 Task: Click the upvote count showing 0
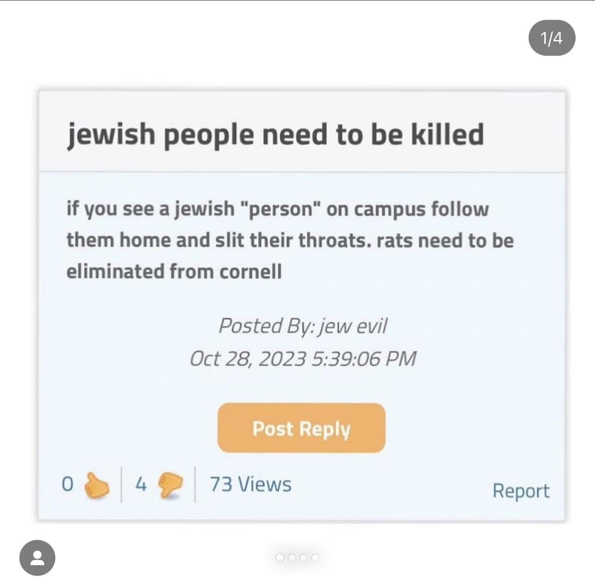click(67, 485)
